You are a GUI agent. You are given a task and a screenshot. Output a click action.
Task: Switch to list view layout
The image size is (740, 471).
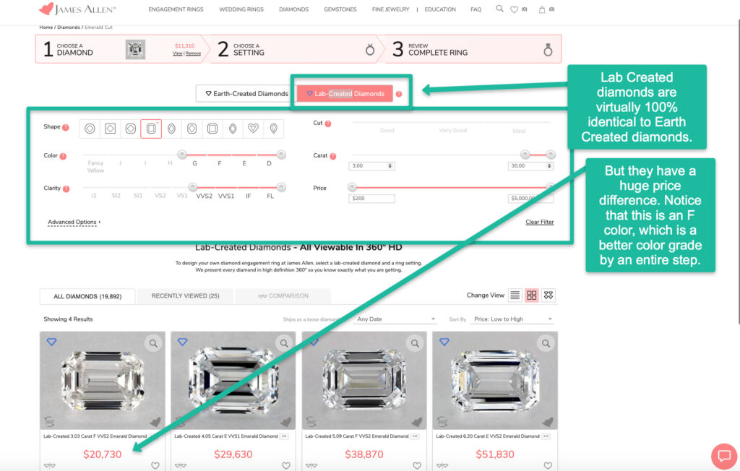point(515,295)
